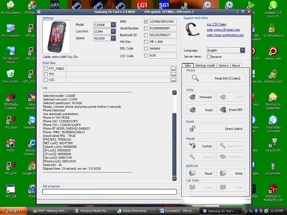Uncheck the IMEI checkbox
Viewport: 287px width, 215px height.
(x=146, y=22)
